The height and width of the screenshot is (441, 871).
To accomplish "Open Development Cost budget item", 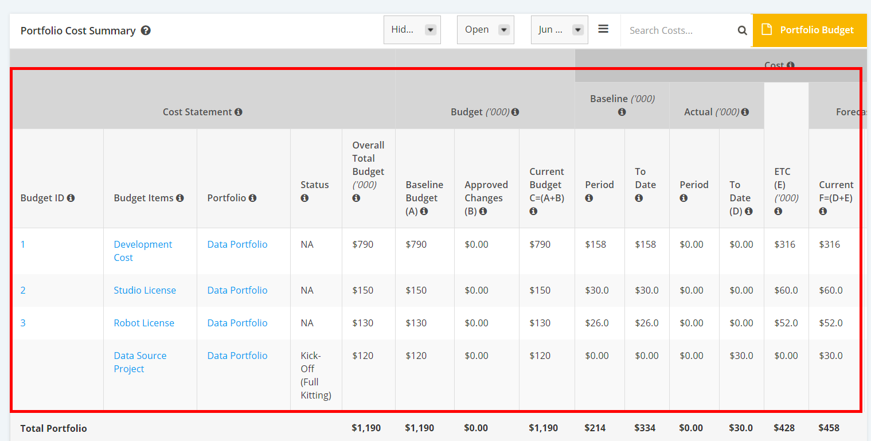I will point(143,251).
